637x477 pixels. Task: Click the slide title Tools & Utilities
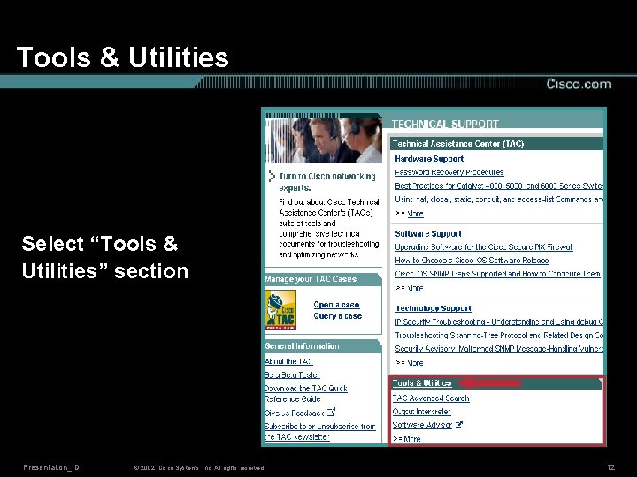click(122, 57)
